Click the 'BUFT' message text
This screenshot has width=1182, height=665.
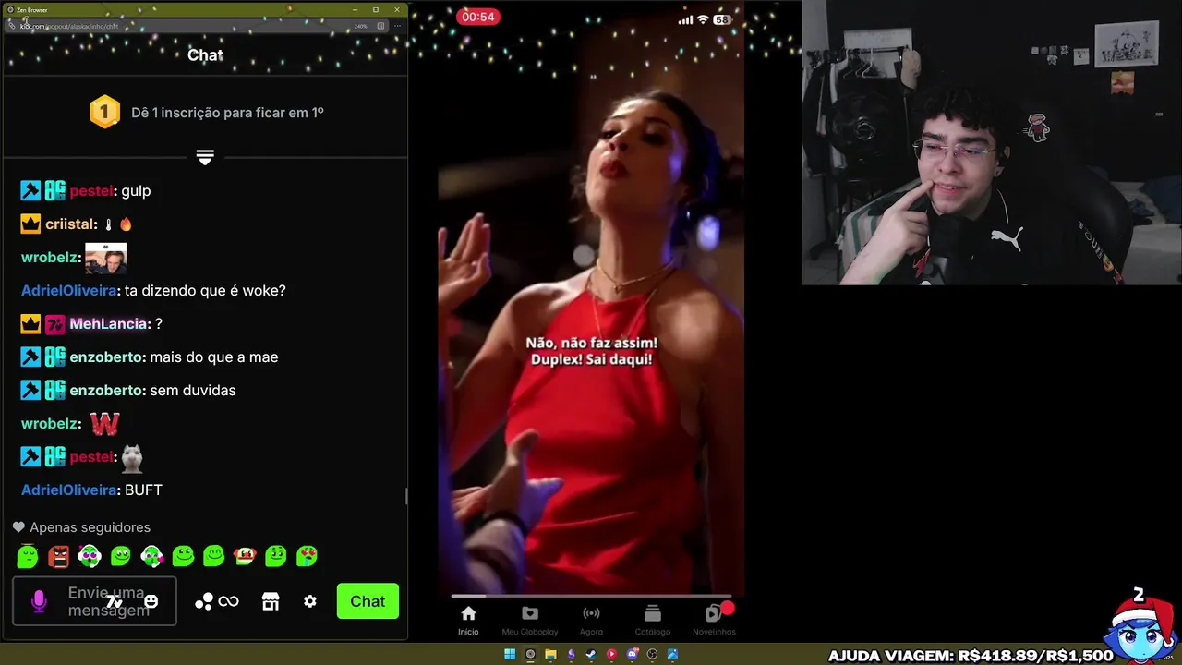coord(143,490)
